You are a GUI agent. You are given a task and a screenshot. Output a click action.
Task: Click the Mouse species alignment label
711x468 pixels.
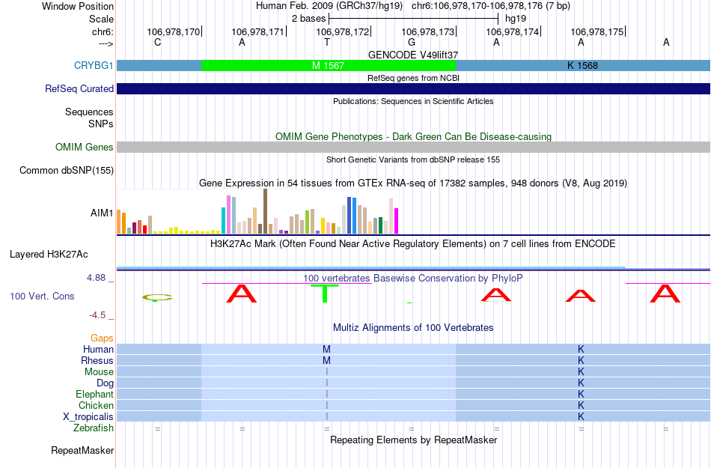point(99,372)
